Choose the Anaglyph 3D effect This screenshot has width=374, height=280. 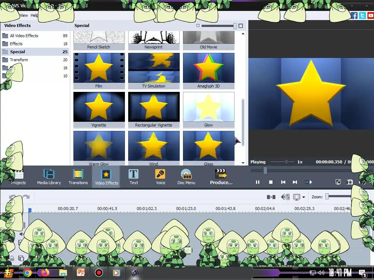(x=209, y=71)
